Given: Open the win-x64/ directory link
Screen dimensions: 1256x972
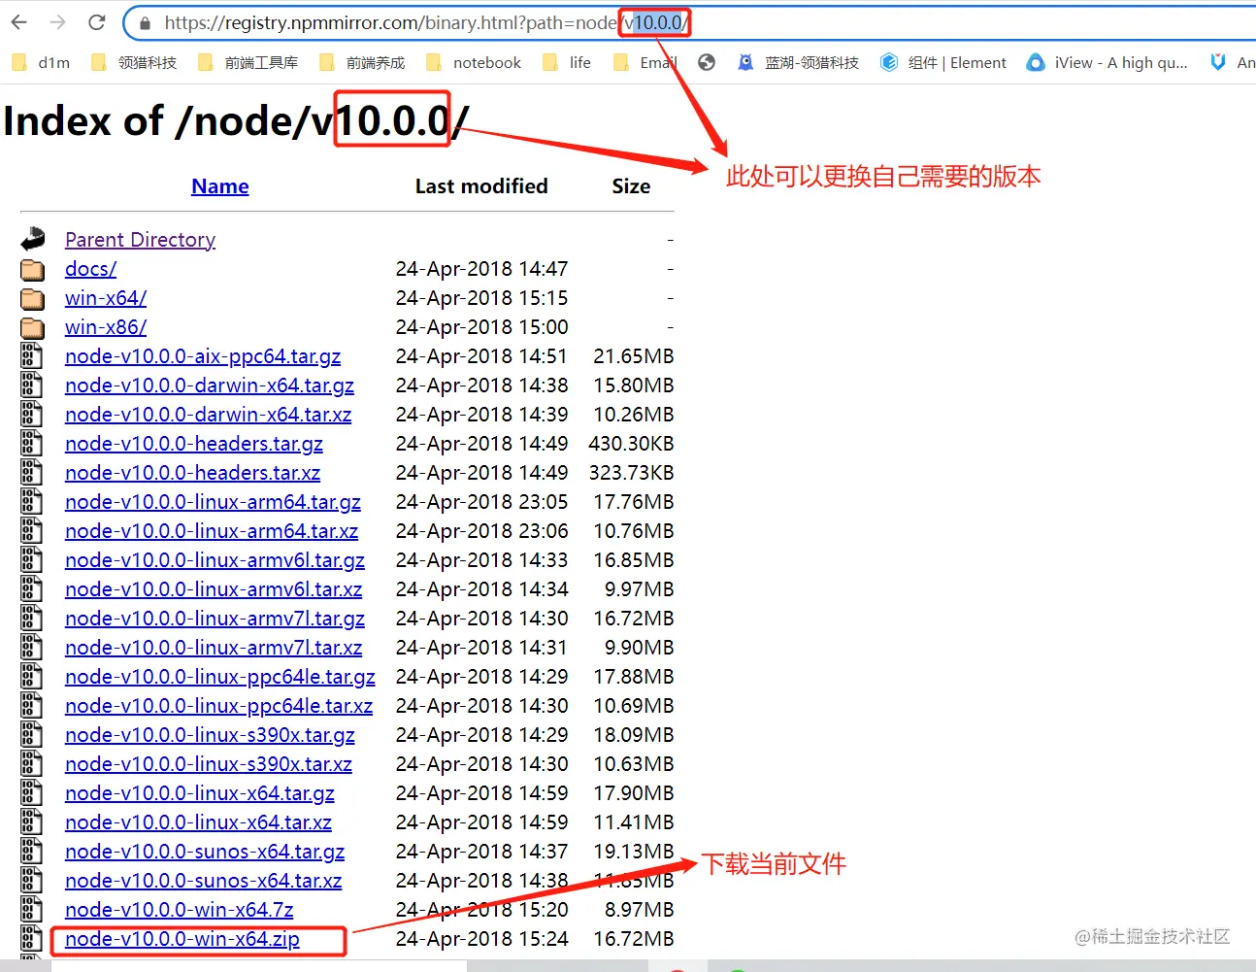Looking at the screenshot, I should pyautogui.click(x=105, y=298).
